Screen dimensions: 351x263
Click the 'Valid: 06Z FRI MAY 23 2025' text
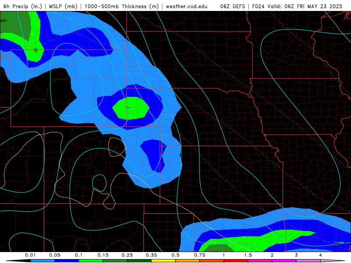304,6
